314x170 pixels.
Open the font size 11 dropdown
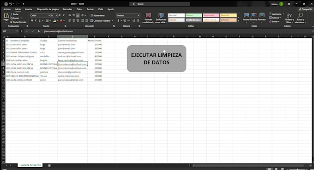click(56, 15)
